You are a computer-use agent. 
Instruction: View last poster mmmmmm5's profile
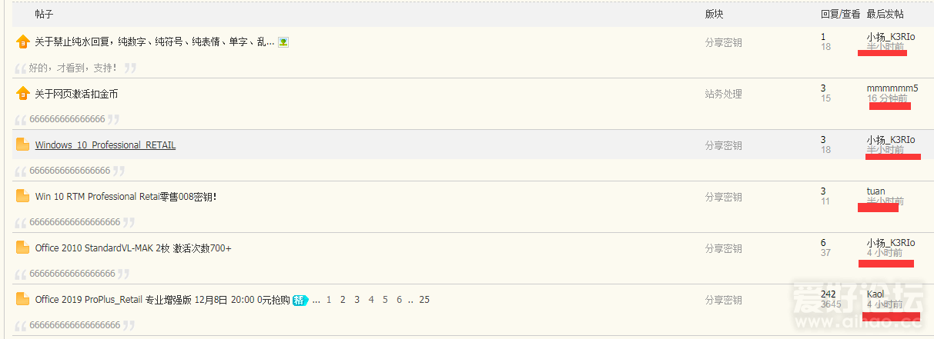coord(892,88)
